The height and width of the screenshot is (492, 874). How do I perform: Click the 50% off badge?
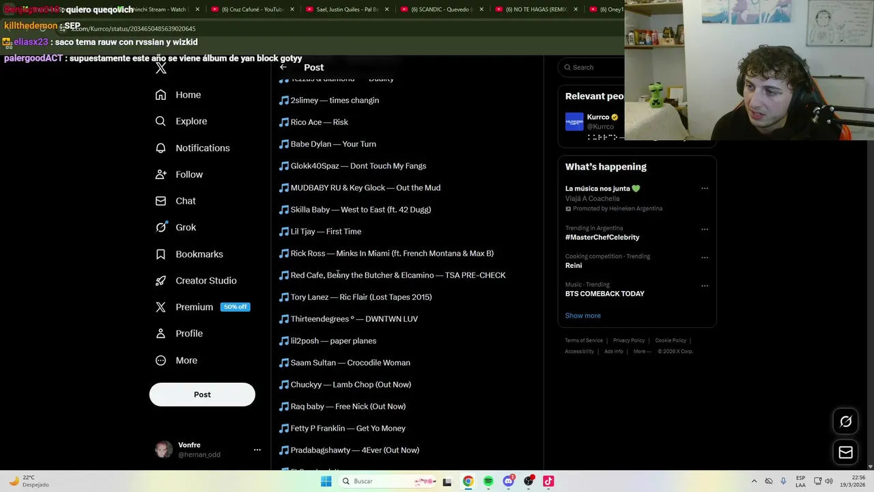click(x=235, y=307)
